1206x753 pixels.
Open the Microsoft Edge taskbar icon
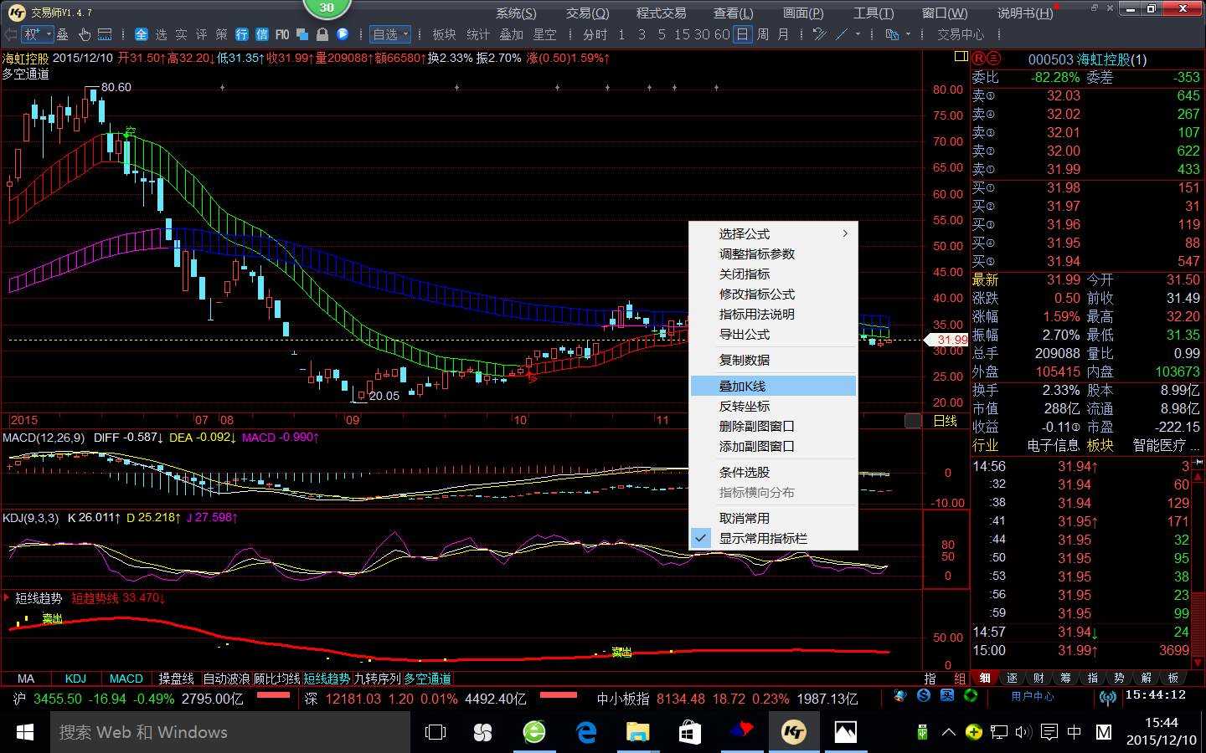click(586, 732)
